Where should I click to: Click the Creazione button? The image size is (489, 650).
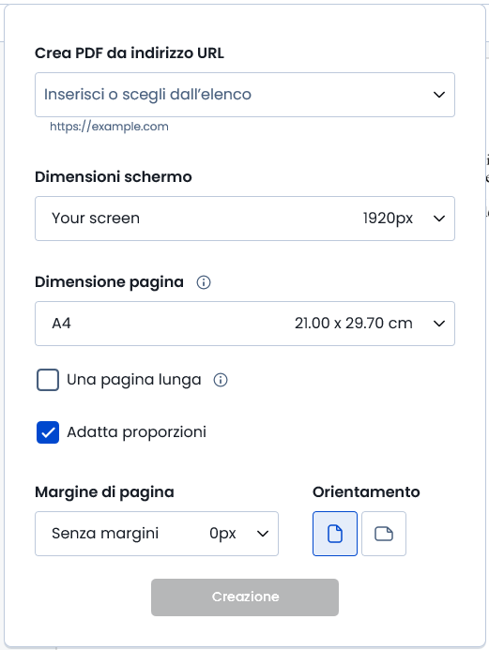tap(245, 597)
